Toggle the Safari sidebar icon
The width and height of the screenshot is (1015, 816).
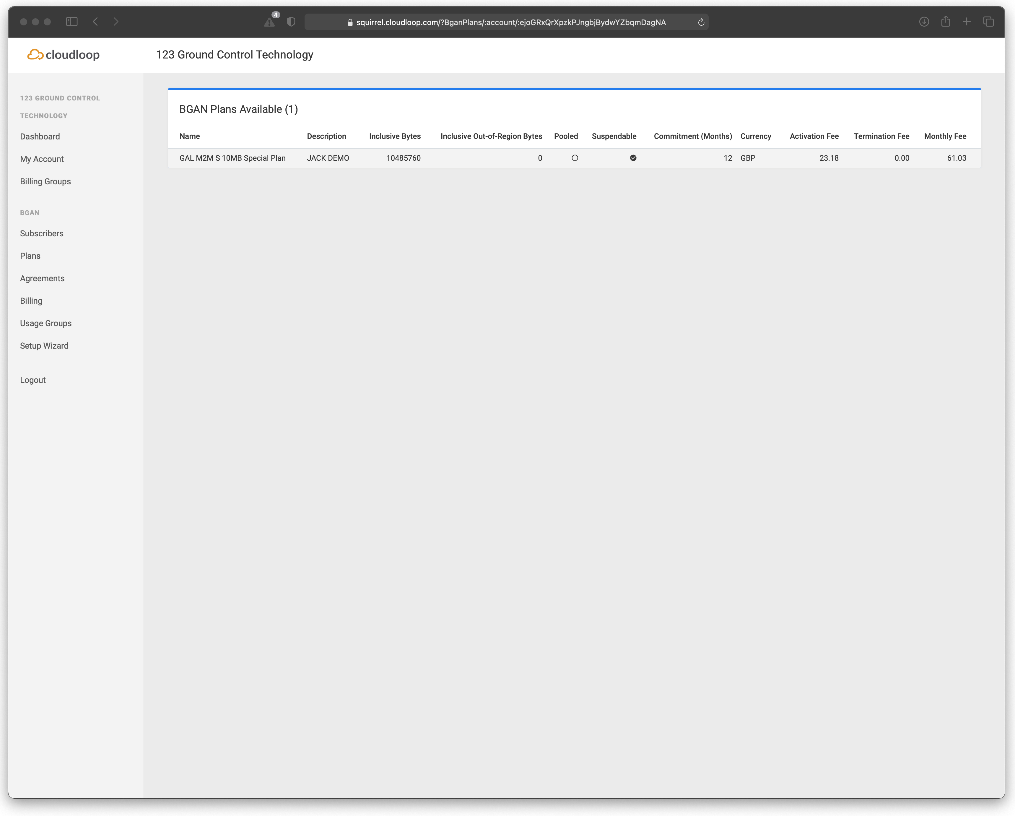coord(71,22)
